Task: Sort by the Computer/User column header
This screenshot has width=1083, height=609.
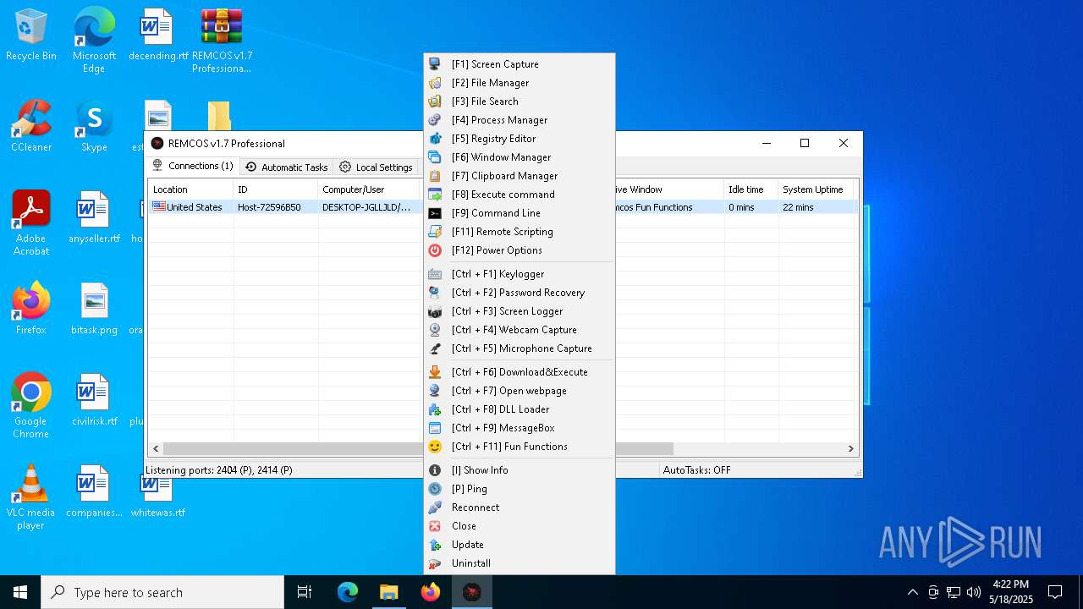Action: 371,189
